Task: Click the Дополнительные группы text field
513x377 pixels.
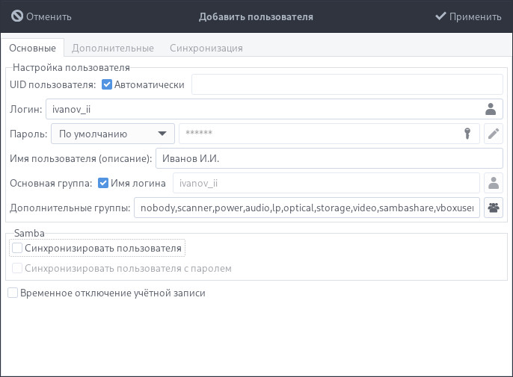Action: pyautogui.click(x=307, y=208)
